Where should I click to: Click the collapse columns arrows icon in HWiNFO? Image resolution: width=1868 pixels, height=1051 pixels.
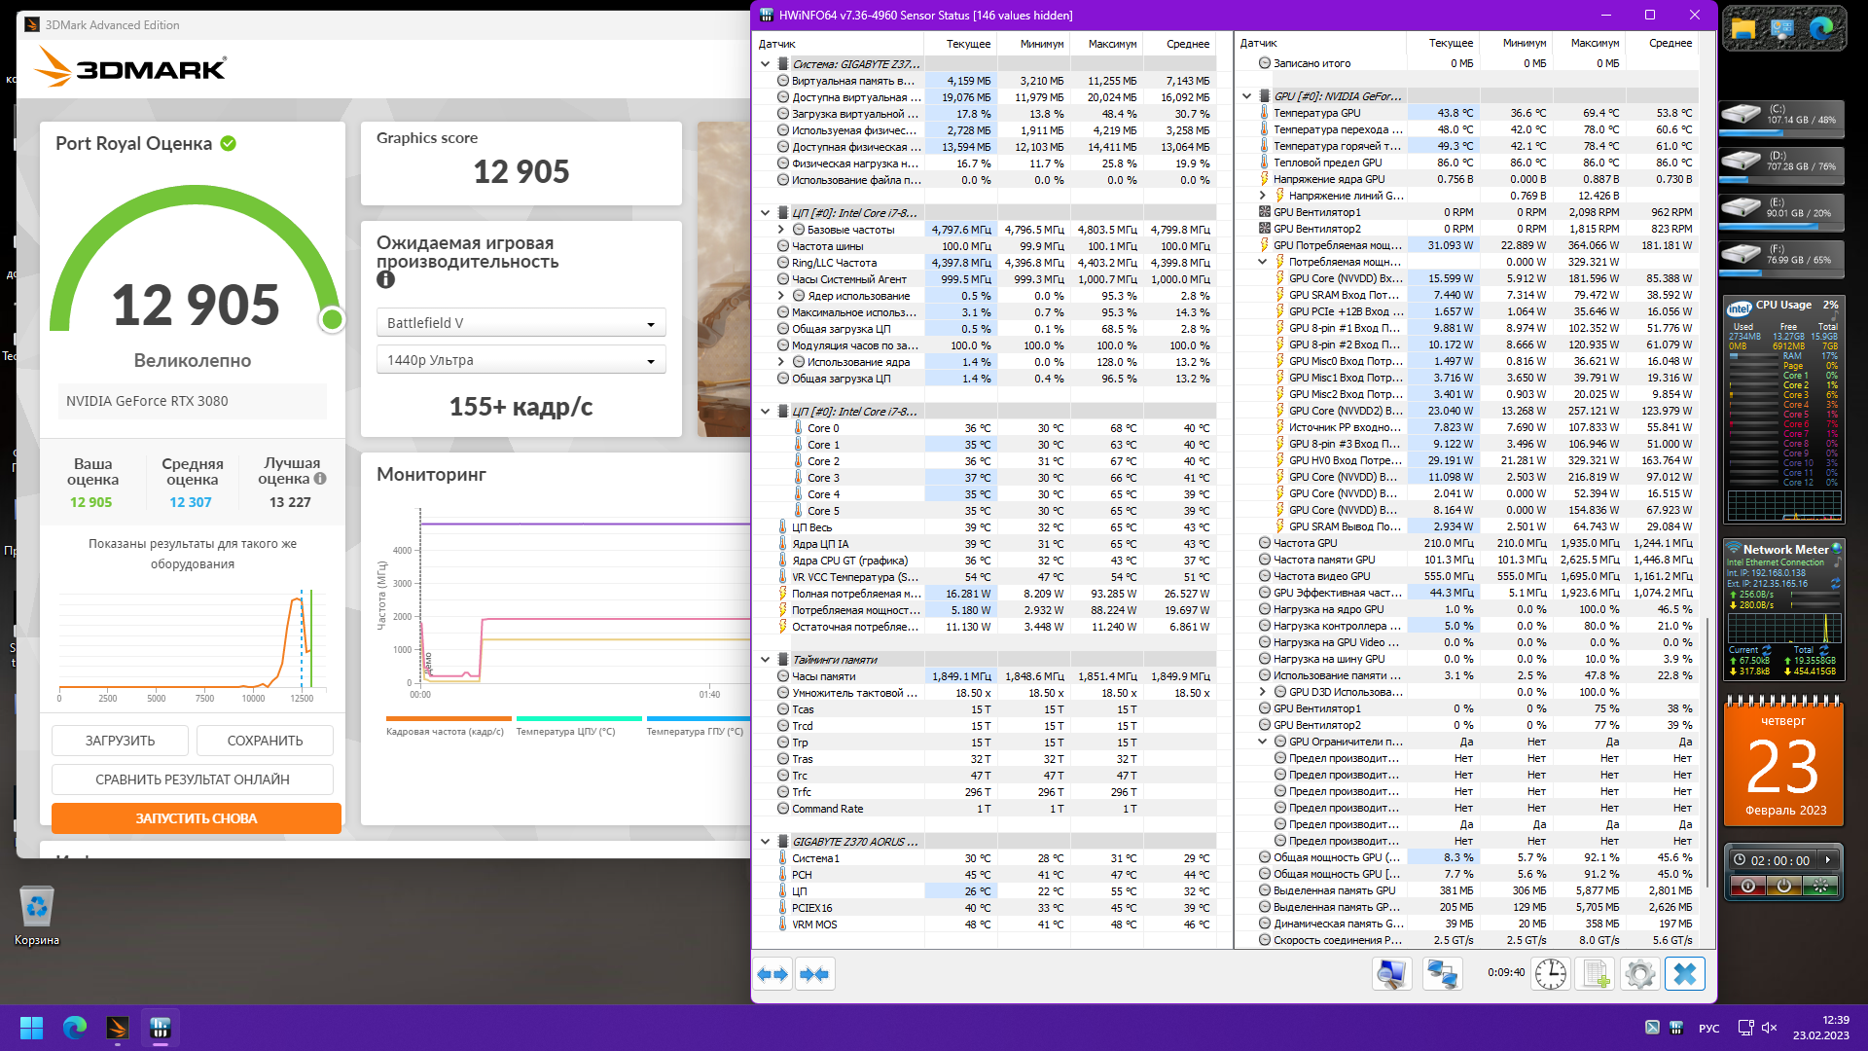[x=814, y=974]
